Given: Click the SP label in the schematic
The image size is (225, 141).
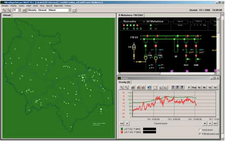Looking at the screenshot, I should (x=176, y=56).
